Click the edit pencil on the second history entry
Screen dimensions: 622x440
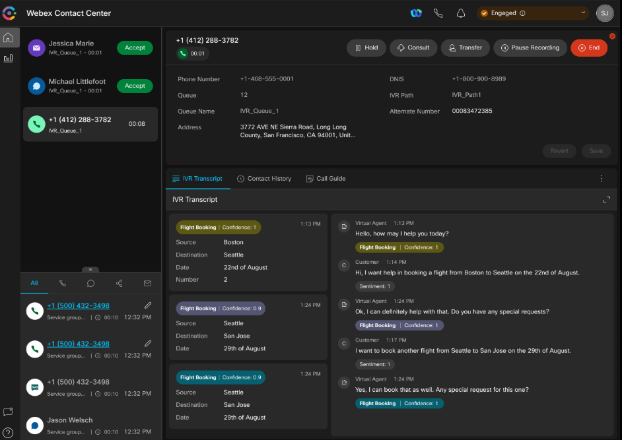tap(147, 343)
